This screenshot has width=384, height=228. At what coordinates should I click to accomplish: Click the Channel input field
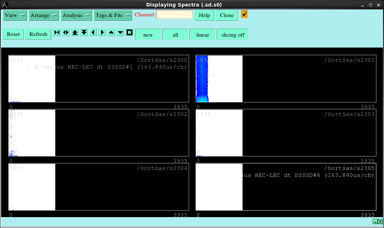[175, 15]
